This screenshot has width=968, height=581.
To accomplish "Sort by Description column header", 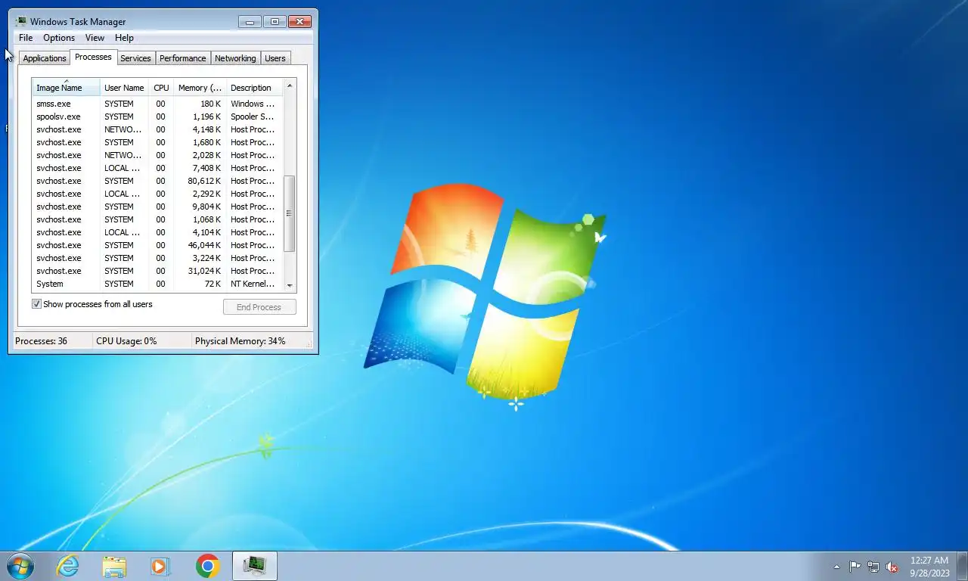I will click(x=254, y=88).
